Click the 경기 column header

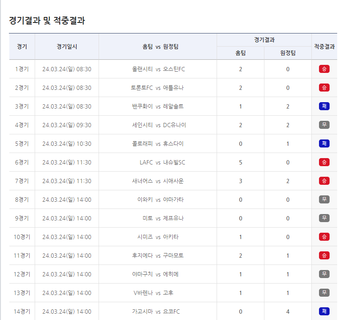tap(22, 47)
